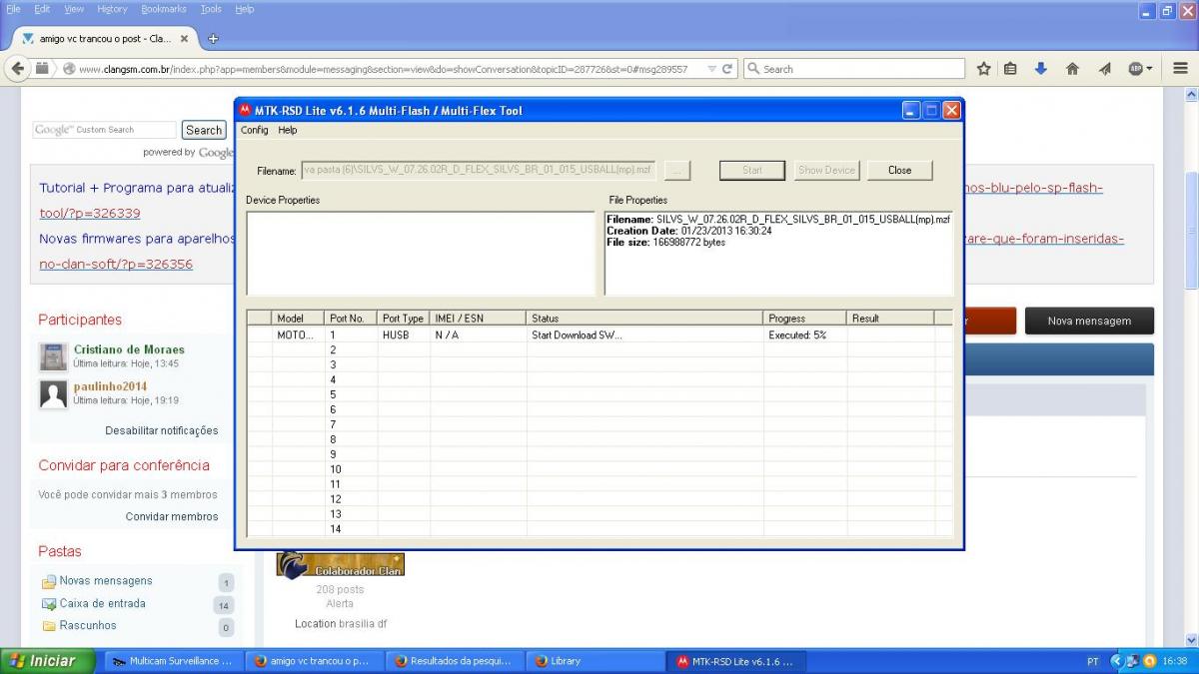Image resolution: width=1199 pixels, height=674 pixels.
Task: Go to Firefox home page icon
Action: [x=1072, y=69]
